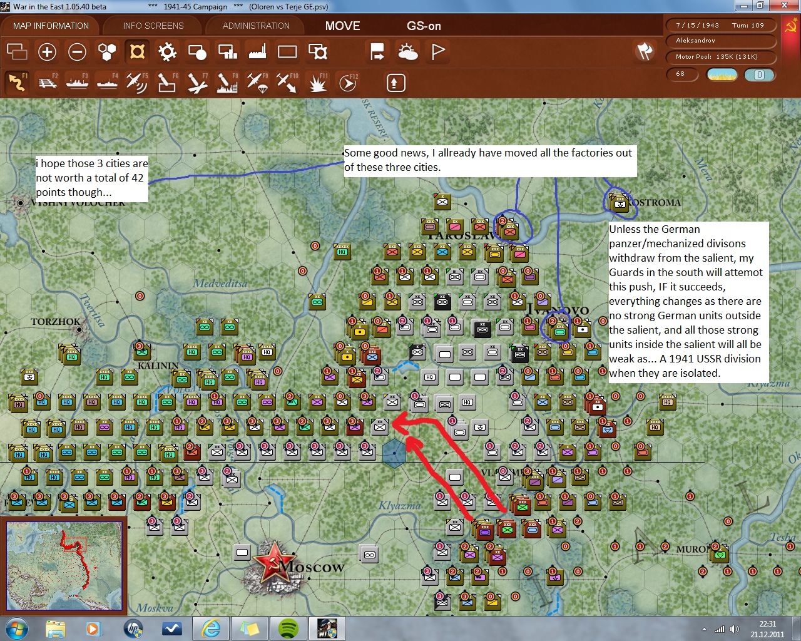The image size is (801, 641).
Task: Select the Bomb City F8 icon
Action: [227, 82]
